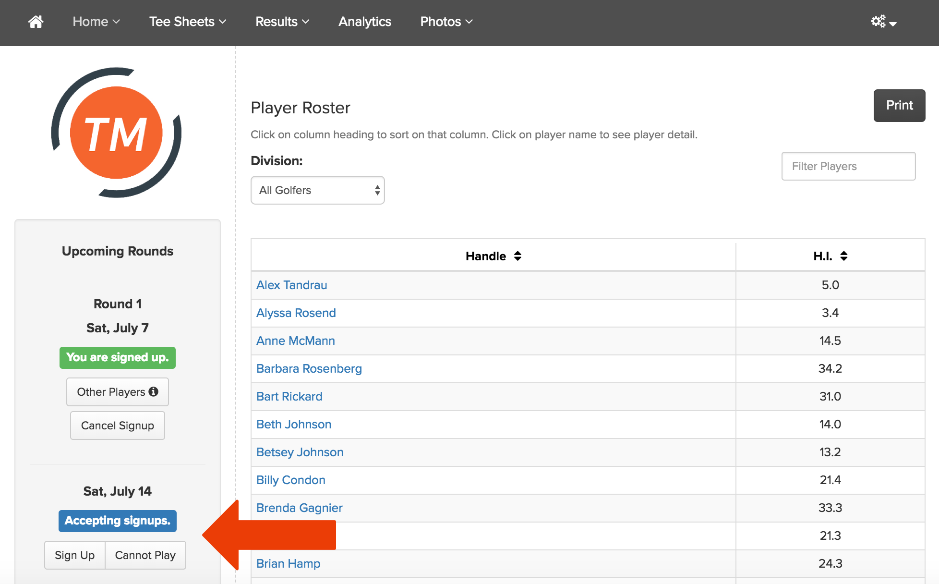Click the Print button
Image resolution: width=939 pixels, height=584 pixels.
[x=899, y=105]
